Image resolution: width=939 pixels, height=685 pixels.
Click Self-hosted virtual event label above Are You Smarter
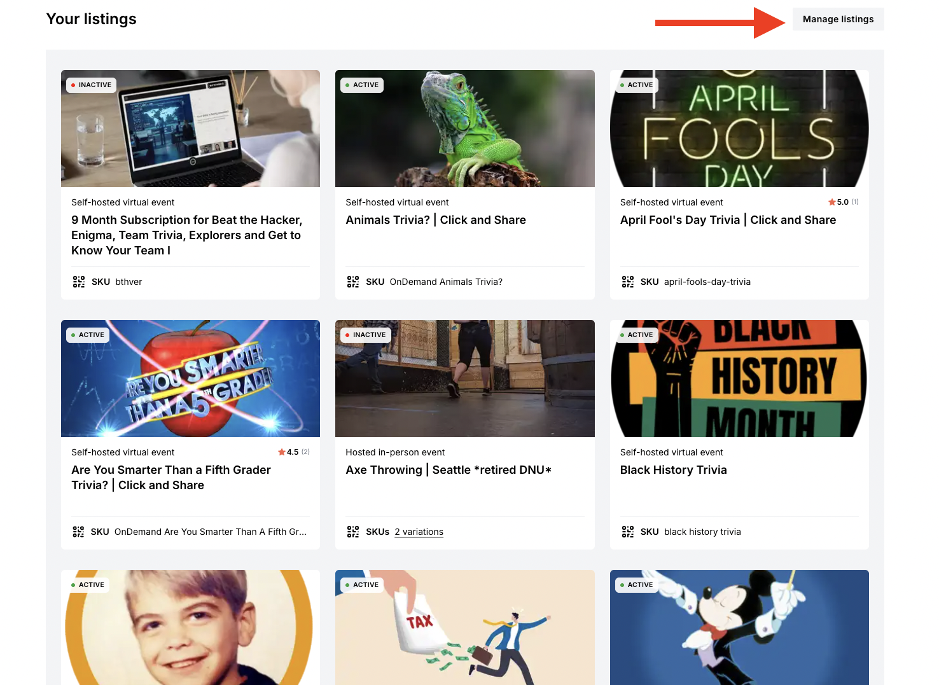pyautogui.click(x=123, y=452)
